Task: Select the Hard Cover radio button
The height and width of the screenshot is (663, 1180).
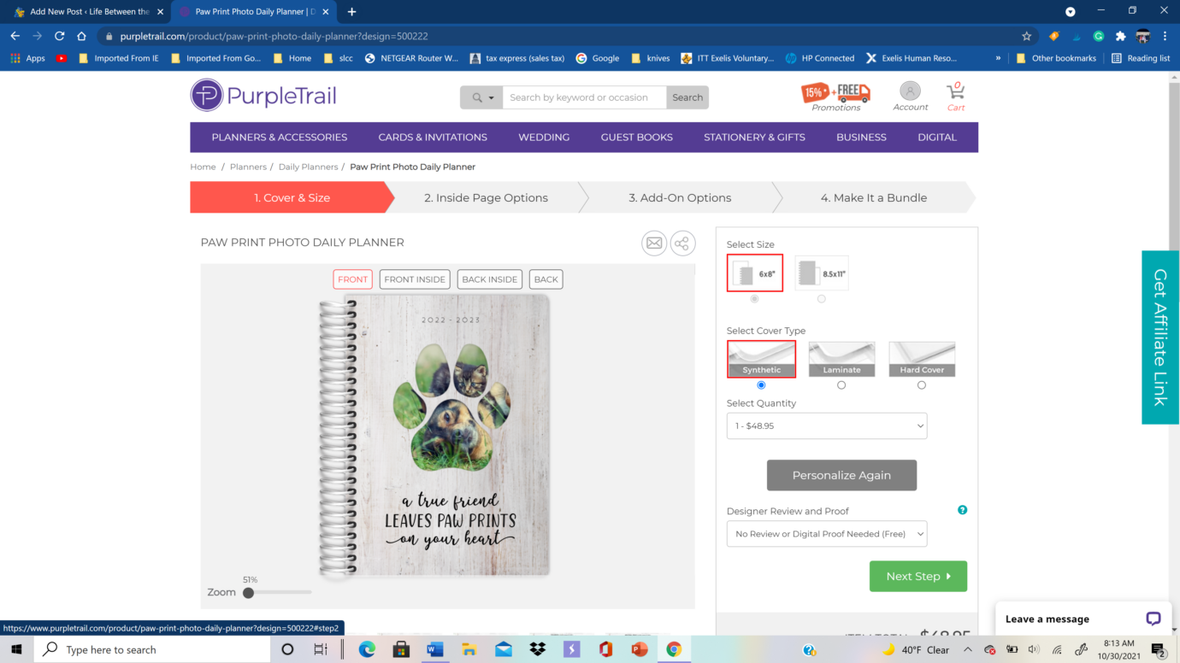Action: pos(921,385)
